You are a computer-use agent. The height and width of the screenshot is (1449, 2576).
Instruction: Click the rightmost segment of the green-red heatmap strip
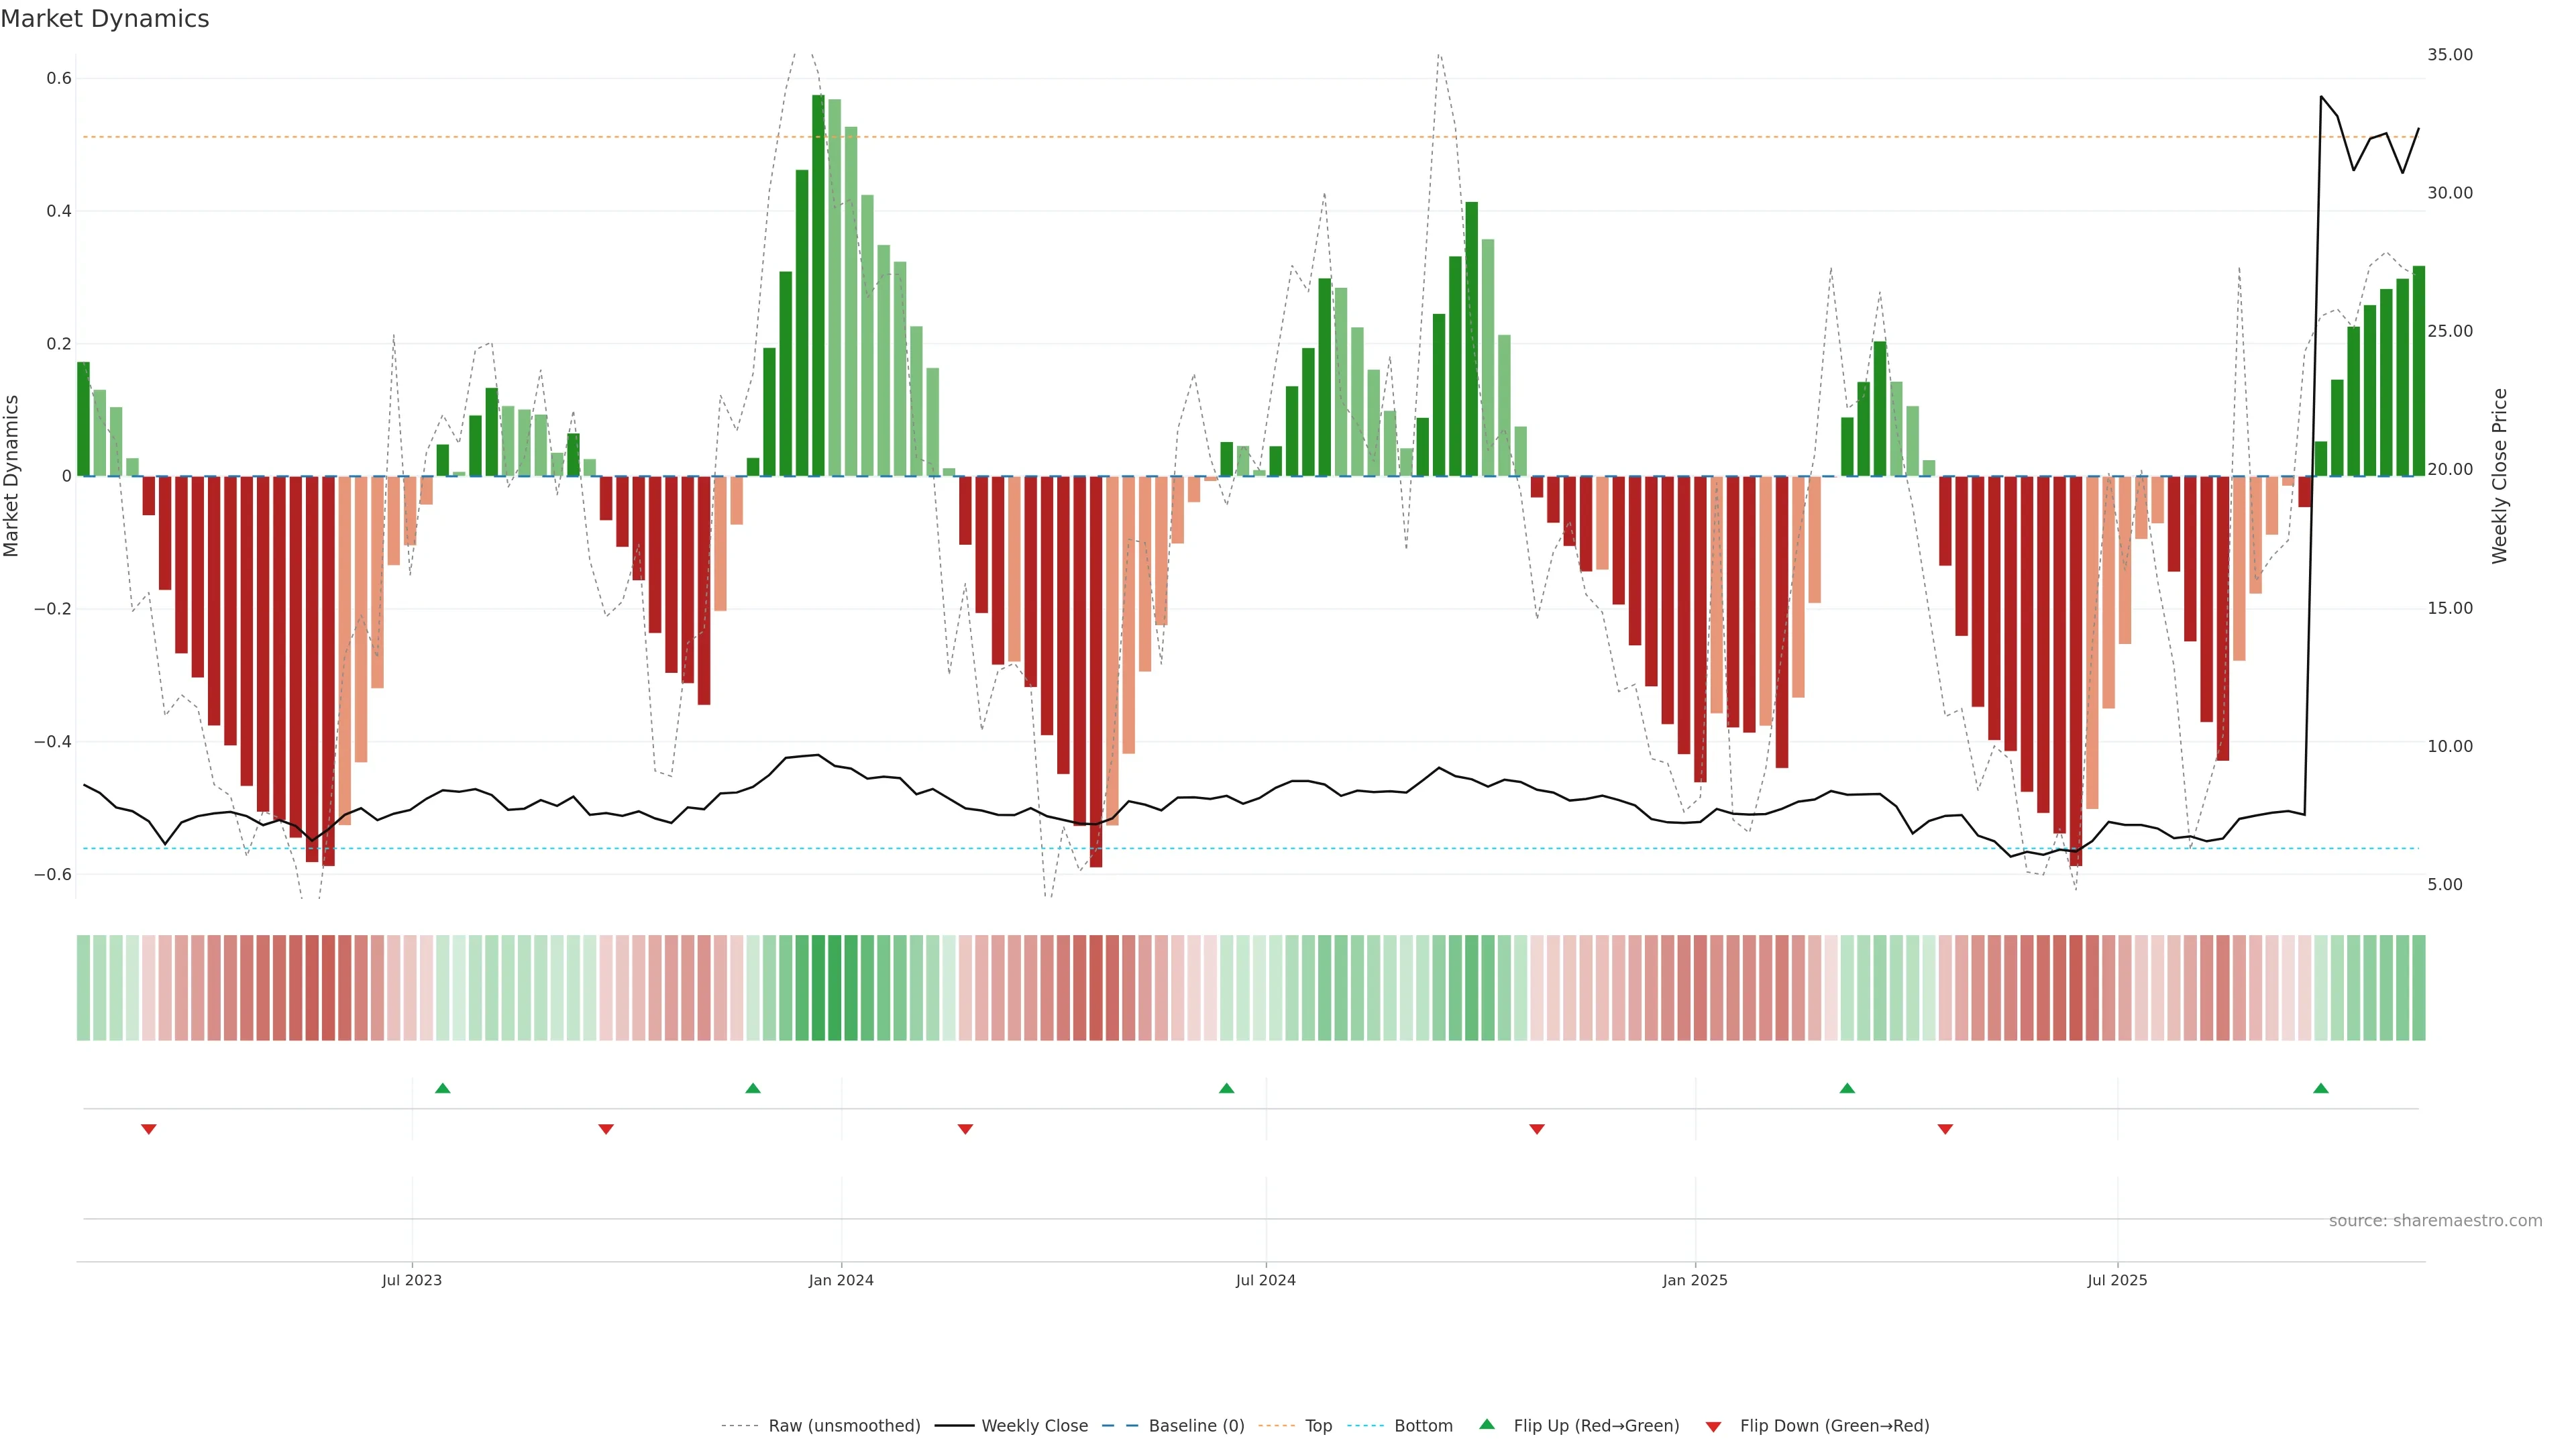pyautogui.click(x=2418, y=988)
